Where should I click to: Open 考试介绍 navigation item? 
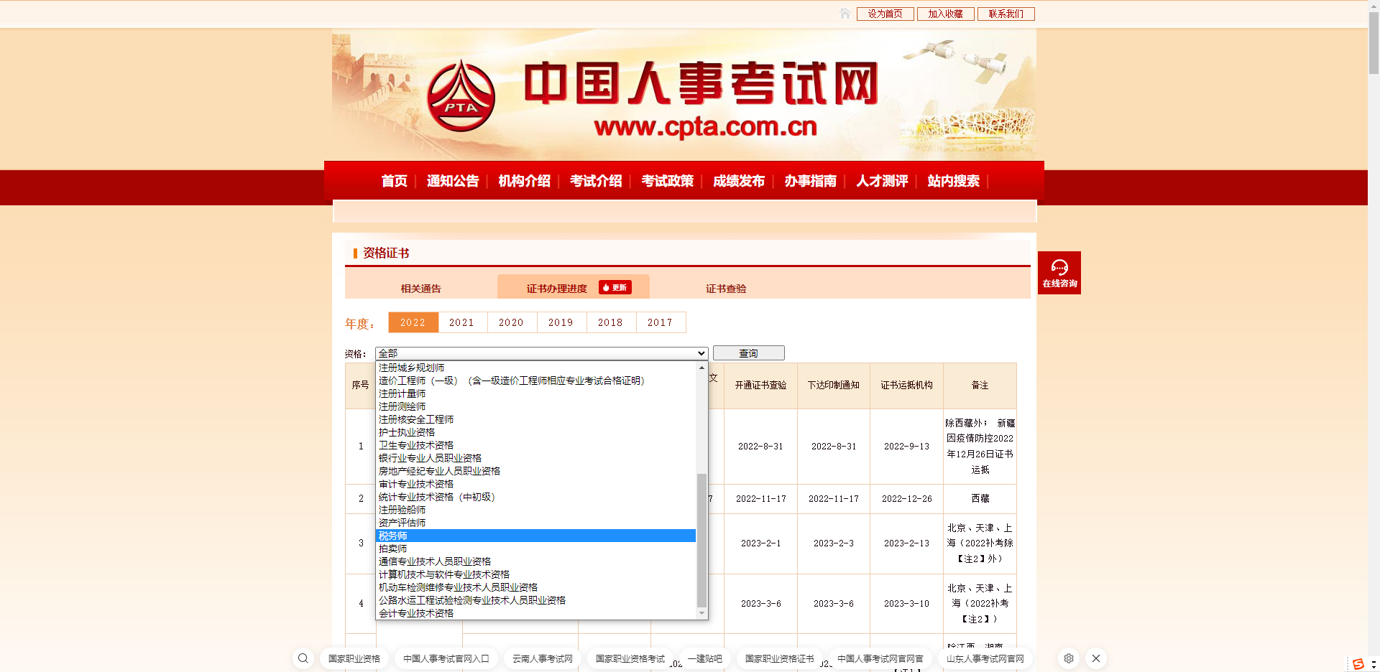(x=596, y=181)
